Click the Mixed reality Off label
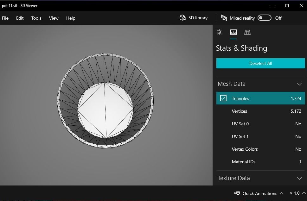The height and width of the screenshot is (201, 307). click(278, 18)
